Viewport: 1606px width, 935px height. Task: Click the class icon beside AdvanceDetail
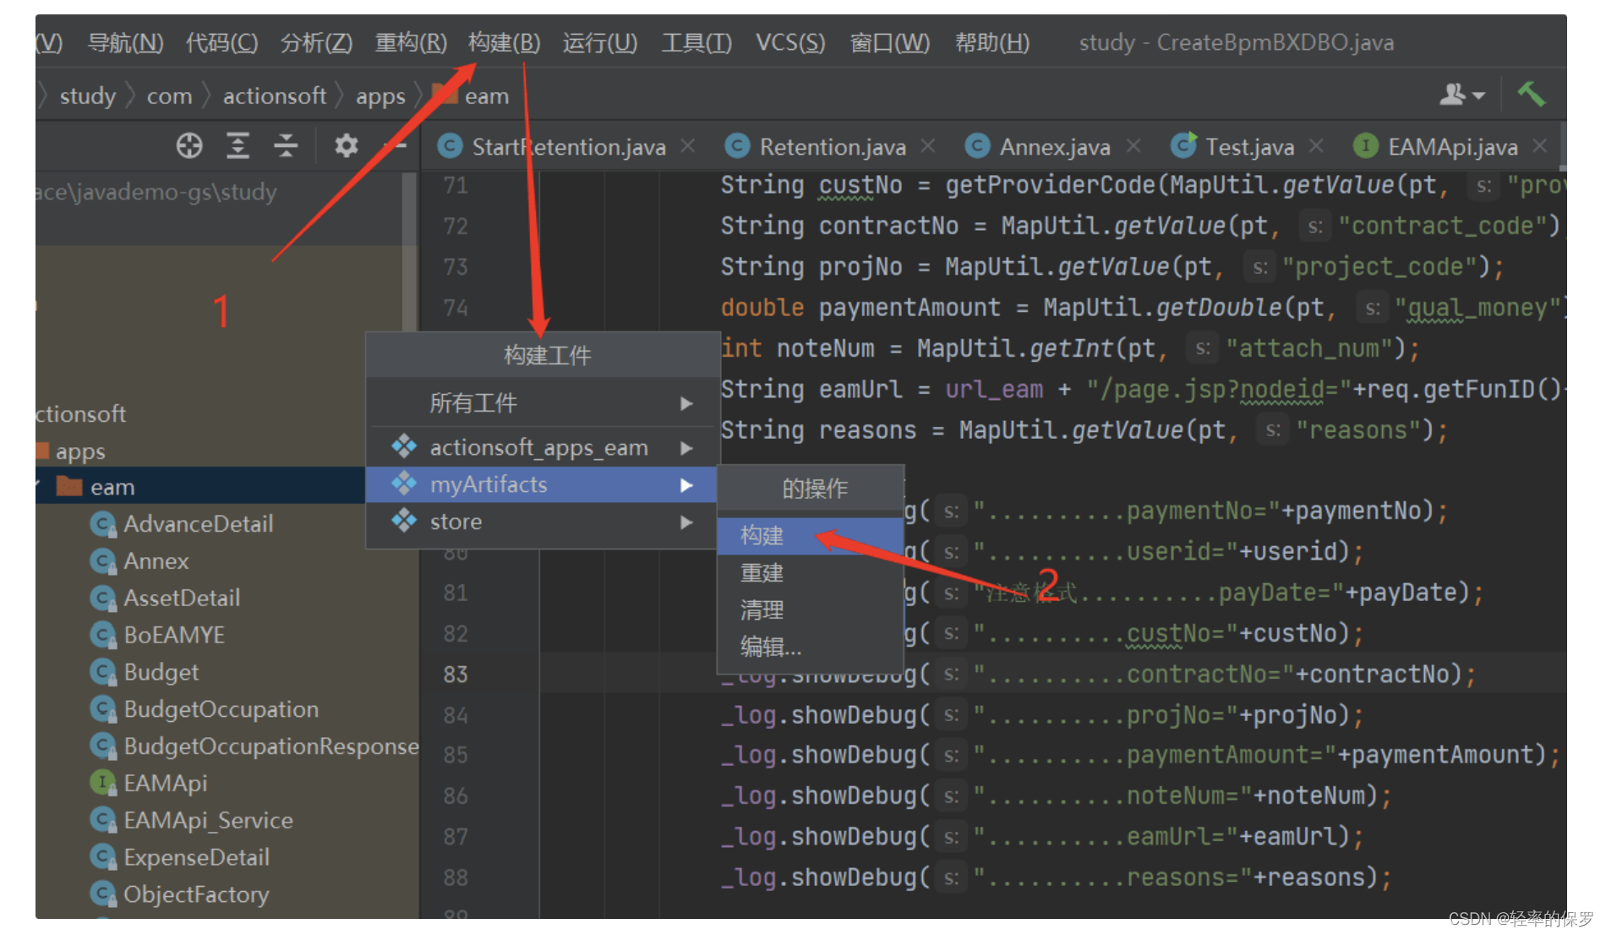tap(103, 524)
